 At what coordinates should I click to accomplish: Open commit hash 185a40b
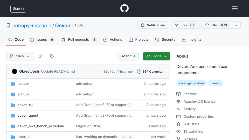(x=109, y=72)
